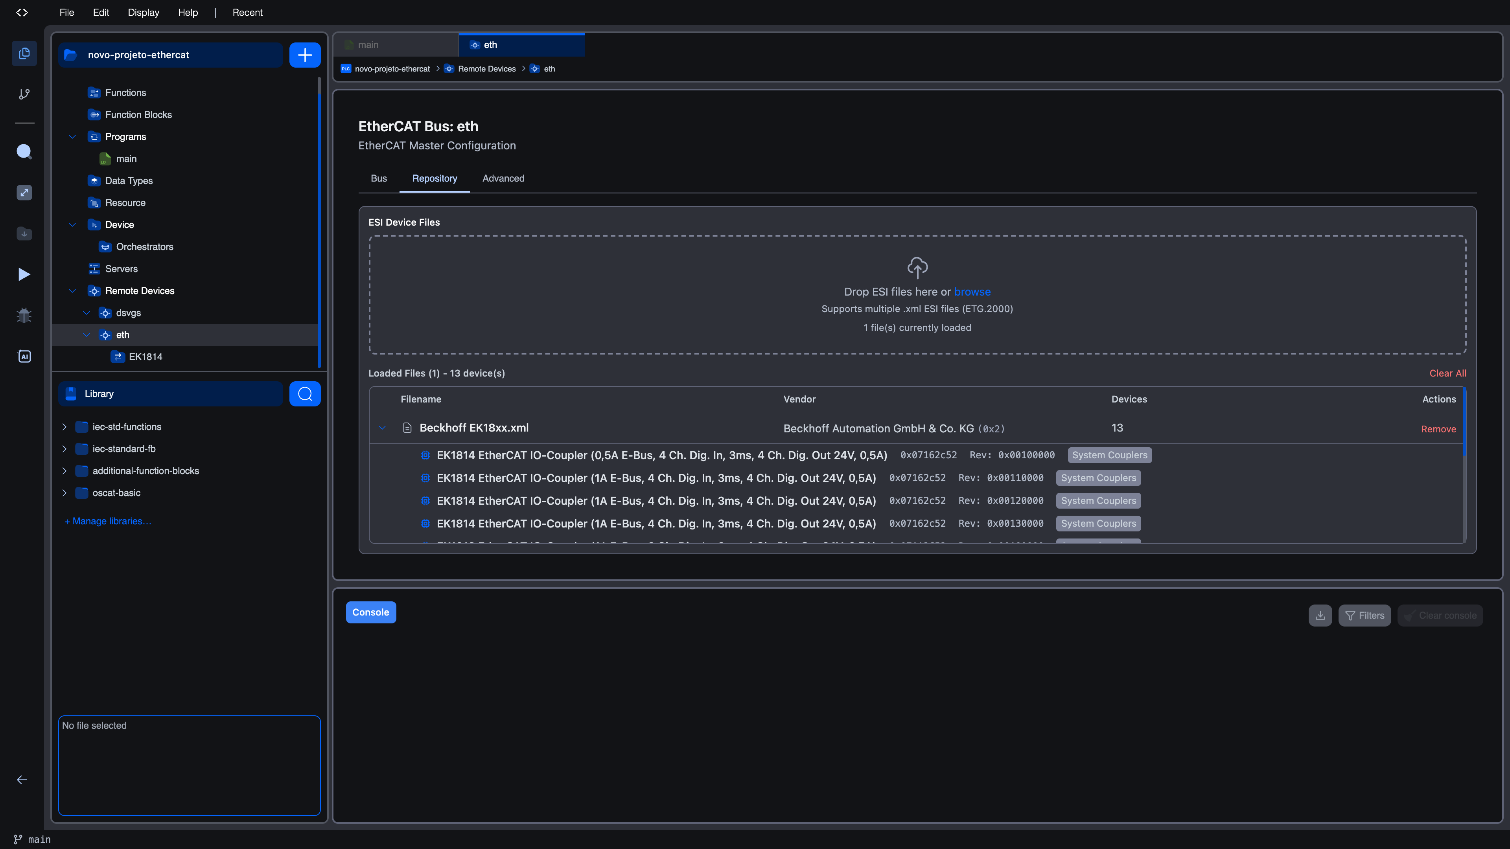Screen dimensions: 1510x849
Task: Click the Clear console button
Action: (x=1440, y=615)
